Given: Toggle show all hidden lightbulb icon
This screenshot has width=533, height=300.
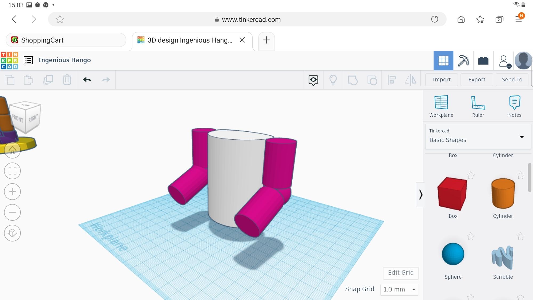Looking at the screenshot, I should pos(333,80).
